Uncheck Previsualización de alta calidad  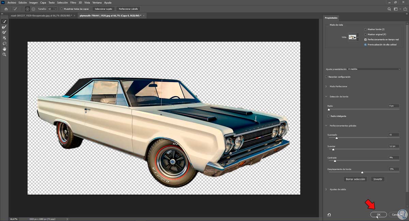(366, 44)
